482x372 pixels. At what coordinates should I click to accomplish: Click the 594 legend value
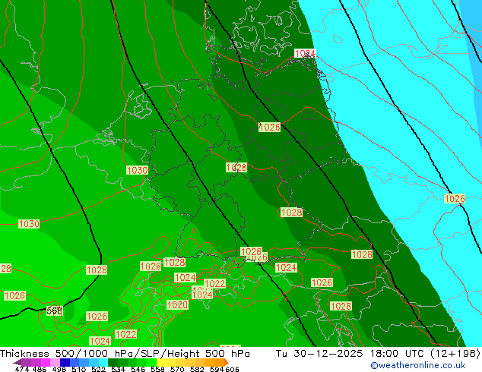pyautogui.click(x=217, y=369)
